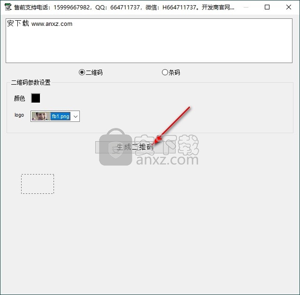Click the dashed QR preview placeholder
Viewport: 300px width, 295px height.
[x=38, y=184]
